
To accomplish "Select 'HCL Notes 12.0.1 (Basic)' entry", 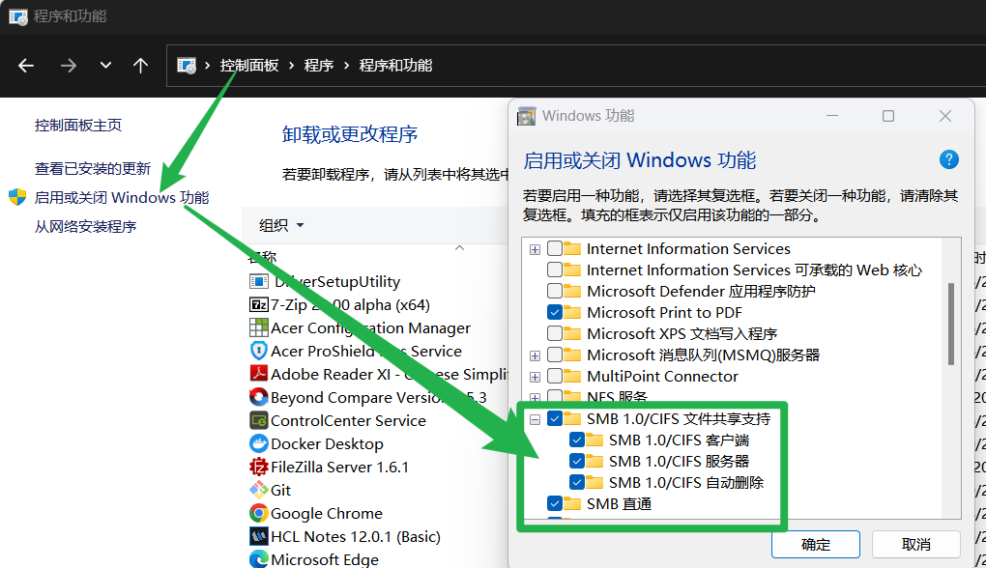I will 356,536.
